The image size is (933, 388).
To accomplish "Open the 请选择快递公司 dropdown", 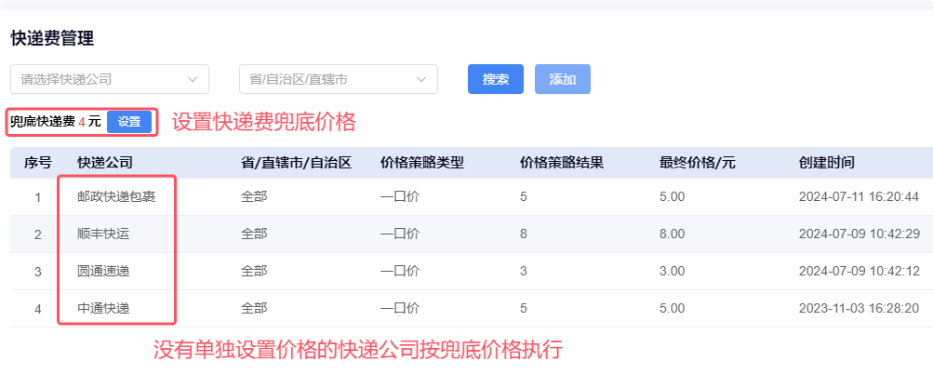I will coord(102,79).
